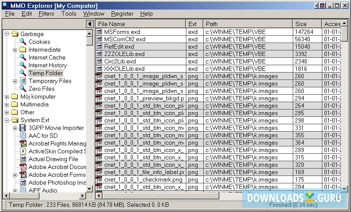
Task: Click the MMD Explorer title bar app icon
Action: click(5, 5)
